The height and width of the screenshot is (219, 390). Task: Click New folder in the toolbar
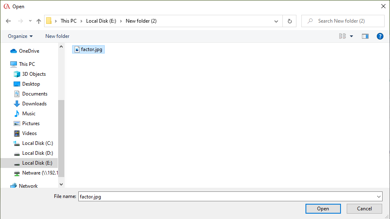[57, 36]
